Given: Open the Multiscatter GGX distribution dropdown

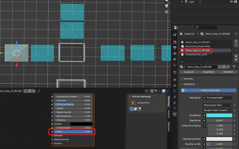Looking at the screenshot, I should (x=218, y=105).
